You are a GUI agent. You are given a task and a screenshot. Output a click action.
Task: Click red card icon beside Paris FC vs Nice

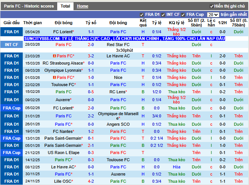click(x=55, y=77)
